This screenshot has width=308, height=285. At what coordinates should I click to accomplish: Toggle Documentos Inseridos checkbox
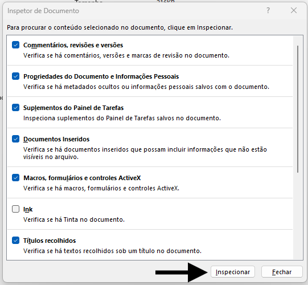[x=15, y=139]
